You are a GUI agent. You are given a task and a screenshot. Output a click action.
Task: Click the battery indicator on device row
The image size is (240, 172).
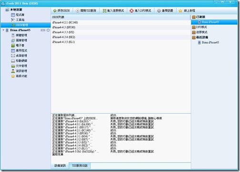(43, 30)
